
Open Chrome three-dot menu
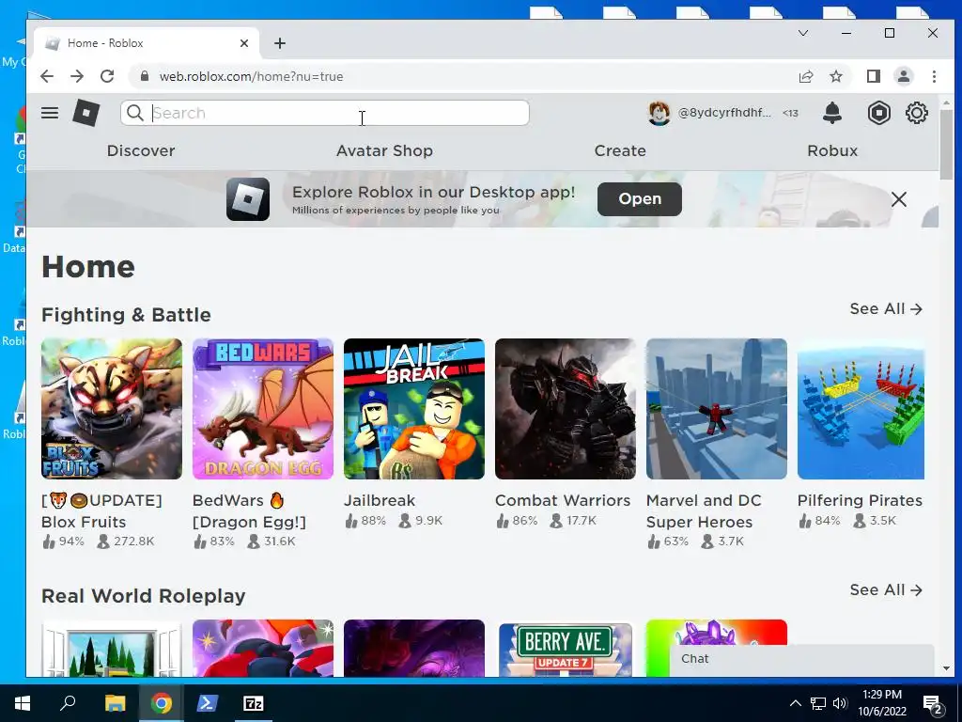click(934, 76)
